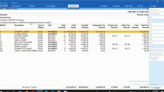Click F12: Configure
The image size is (164, 92).
[x=157, y=88]
